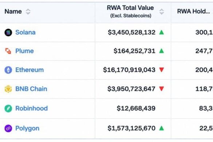Sort the table by Name column arrows
Screen dimensions: 213x142
pos(28,12)
